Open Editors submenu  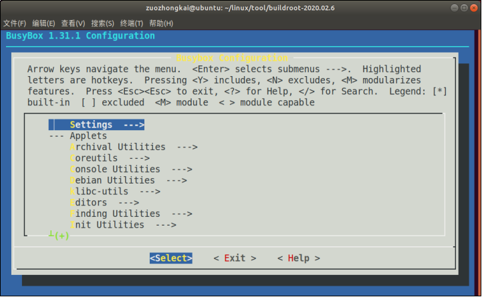pyautogui.click(x=104, y=202)
